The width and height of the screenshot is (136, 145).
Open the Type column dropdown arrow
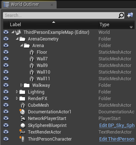coord(131,27)
